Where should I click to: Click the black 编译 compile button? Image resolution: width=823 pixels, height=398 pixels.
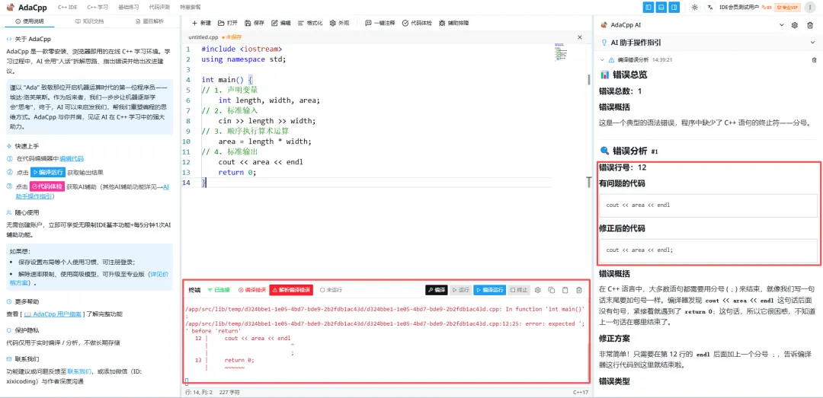[x=436, y=290]
